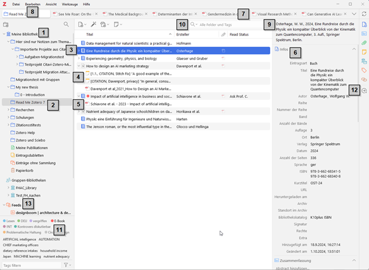Open Related section via side icon

pyautogui.click(x=364, y=80)
